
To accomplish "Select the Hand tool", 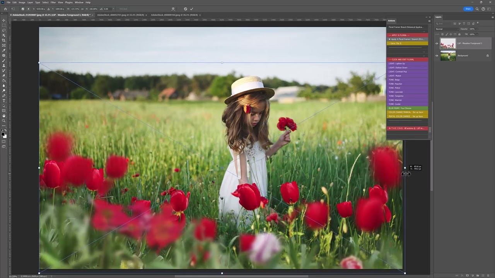I will tap(4, 115).
